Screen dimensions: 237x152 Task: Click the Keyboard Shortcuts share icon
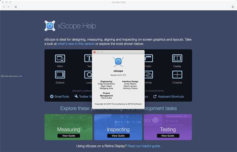(x=155, y=96)
